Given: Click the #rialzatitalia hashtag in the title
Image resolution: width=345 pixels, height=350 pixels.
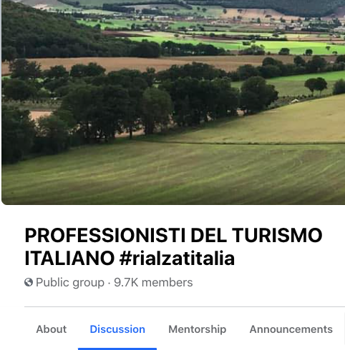Looking at the screenshot, I should [x=178, y=259].
